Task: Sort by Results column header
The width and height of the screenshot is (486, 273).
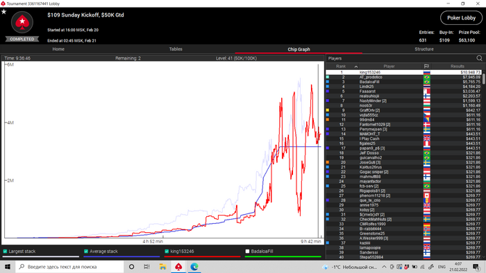Action: (457, 66)
